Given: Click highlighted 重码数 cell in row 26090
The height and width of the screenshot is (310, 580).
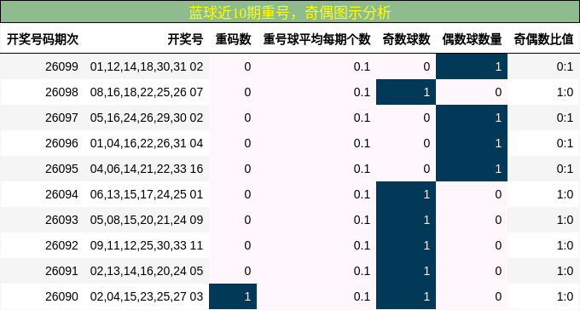Looking at the screenshot, I should pos(233,296).
